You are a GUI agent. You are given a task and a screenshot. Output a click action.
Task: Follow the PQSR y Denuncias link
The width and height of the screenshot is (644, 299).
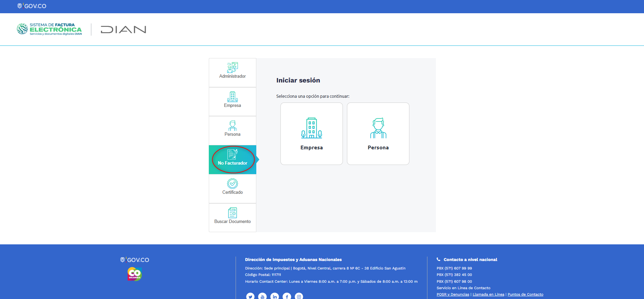pyautogui.click(x=453, y=295)
